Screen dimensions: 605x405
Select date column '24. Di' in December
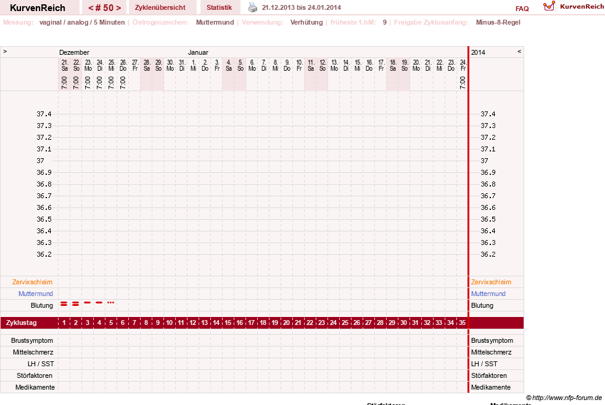pos(99,65)
